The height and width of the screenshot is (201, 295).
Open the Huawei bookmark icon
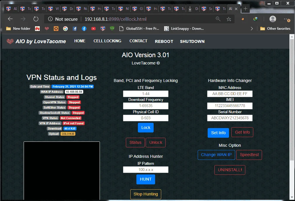coord(37,29)
